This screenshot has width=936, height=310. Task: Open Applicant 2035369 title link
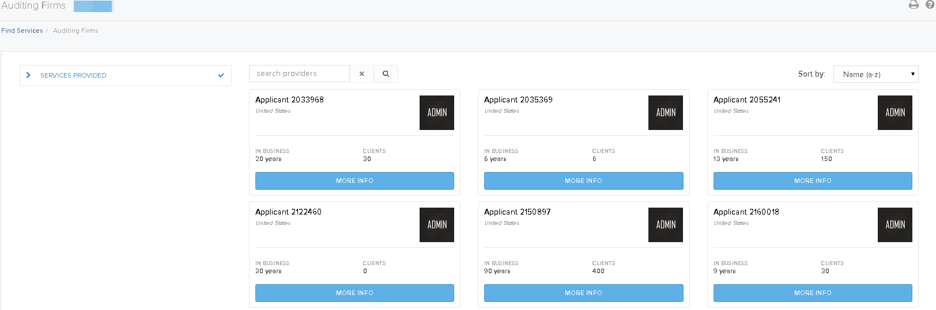tap(518, 99)
